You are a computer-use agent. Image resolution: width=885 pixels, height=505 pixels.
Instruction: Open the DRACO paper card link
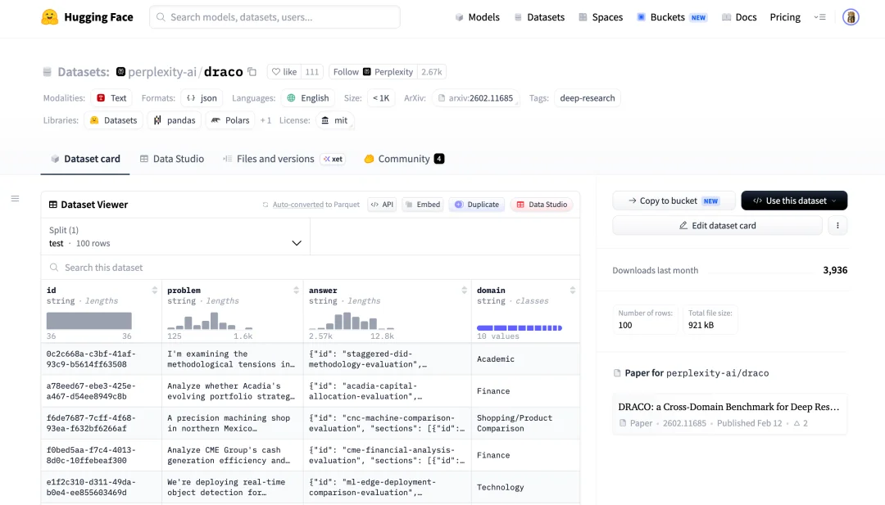pos(729,414)
